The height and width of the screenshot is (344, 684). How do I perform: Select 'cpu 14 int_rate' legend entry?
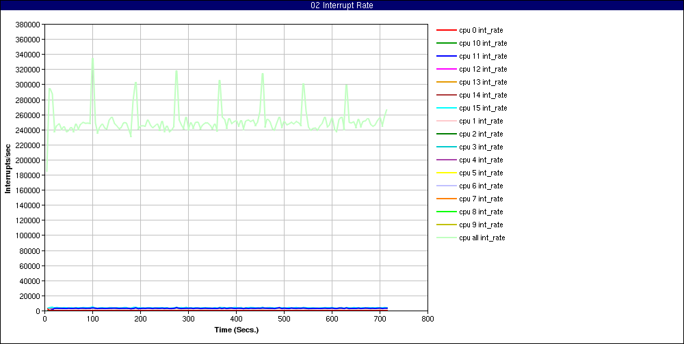tap(472, 95)
